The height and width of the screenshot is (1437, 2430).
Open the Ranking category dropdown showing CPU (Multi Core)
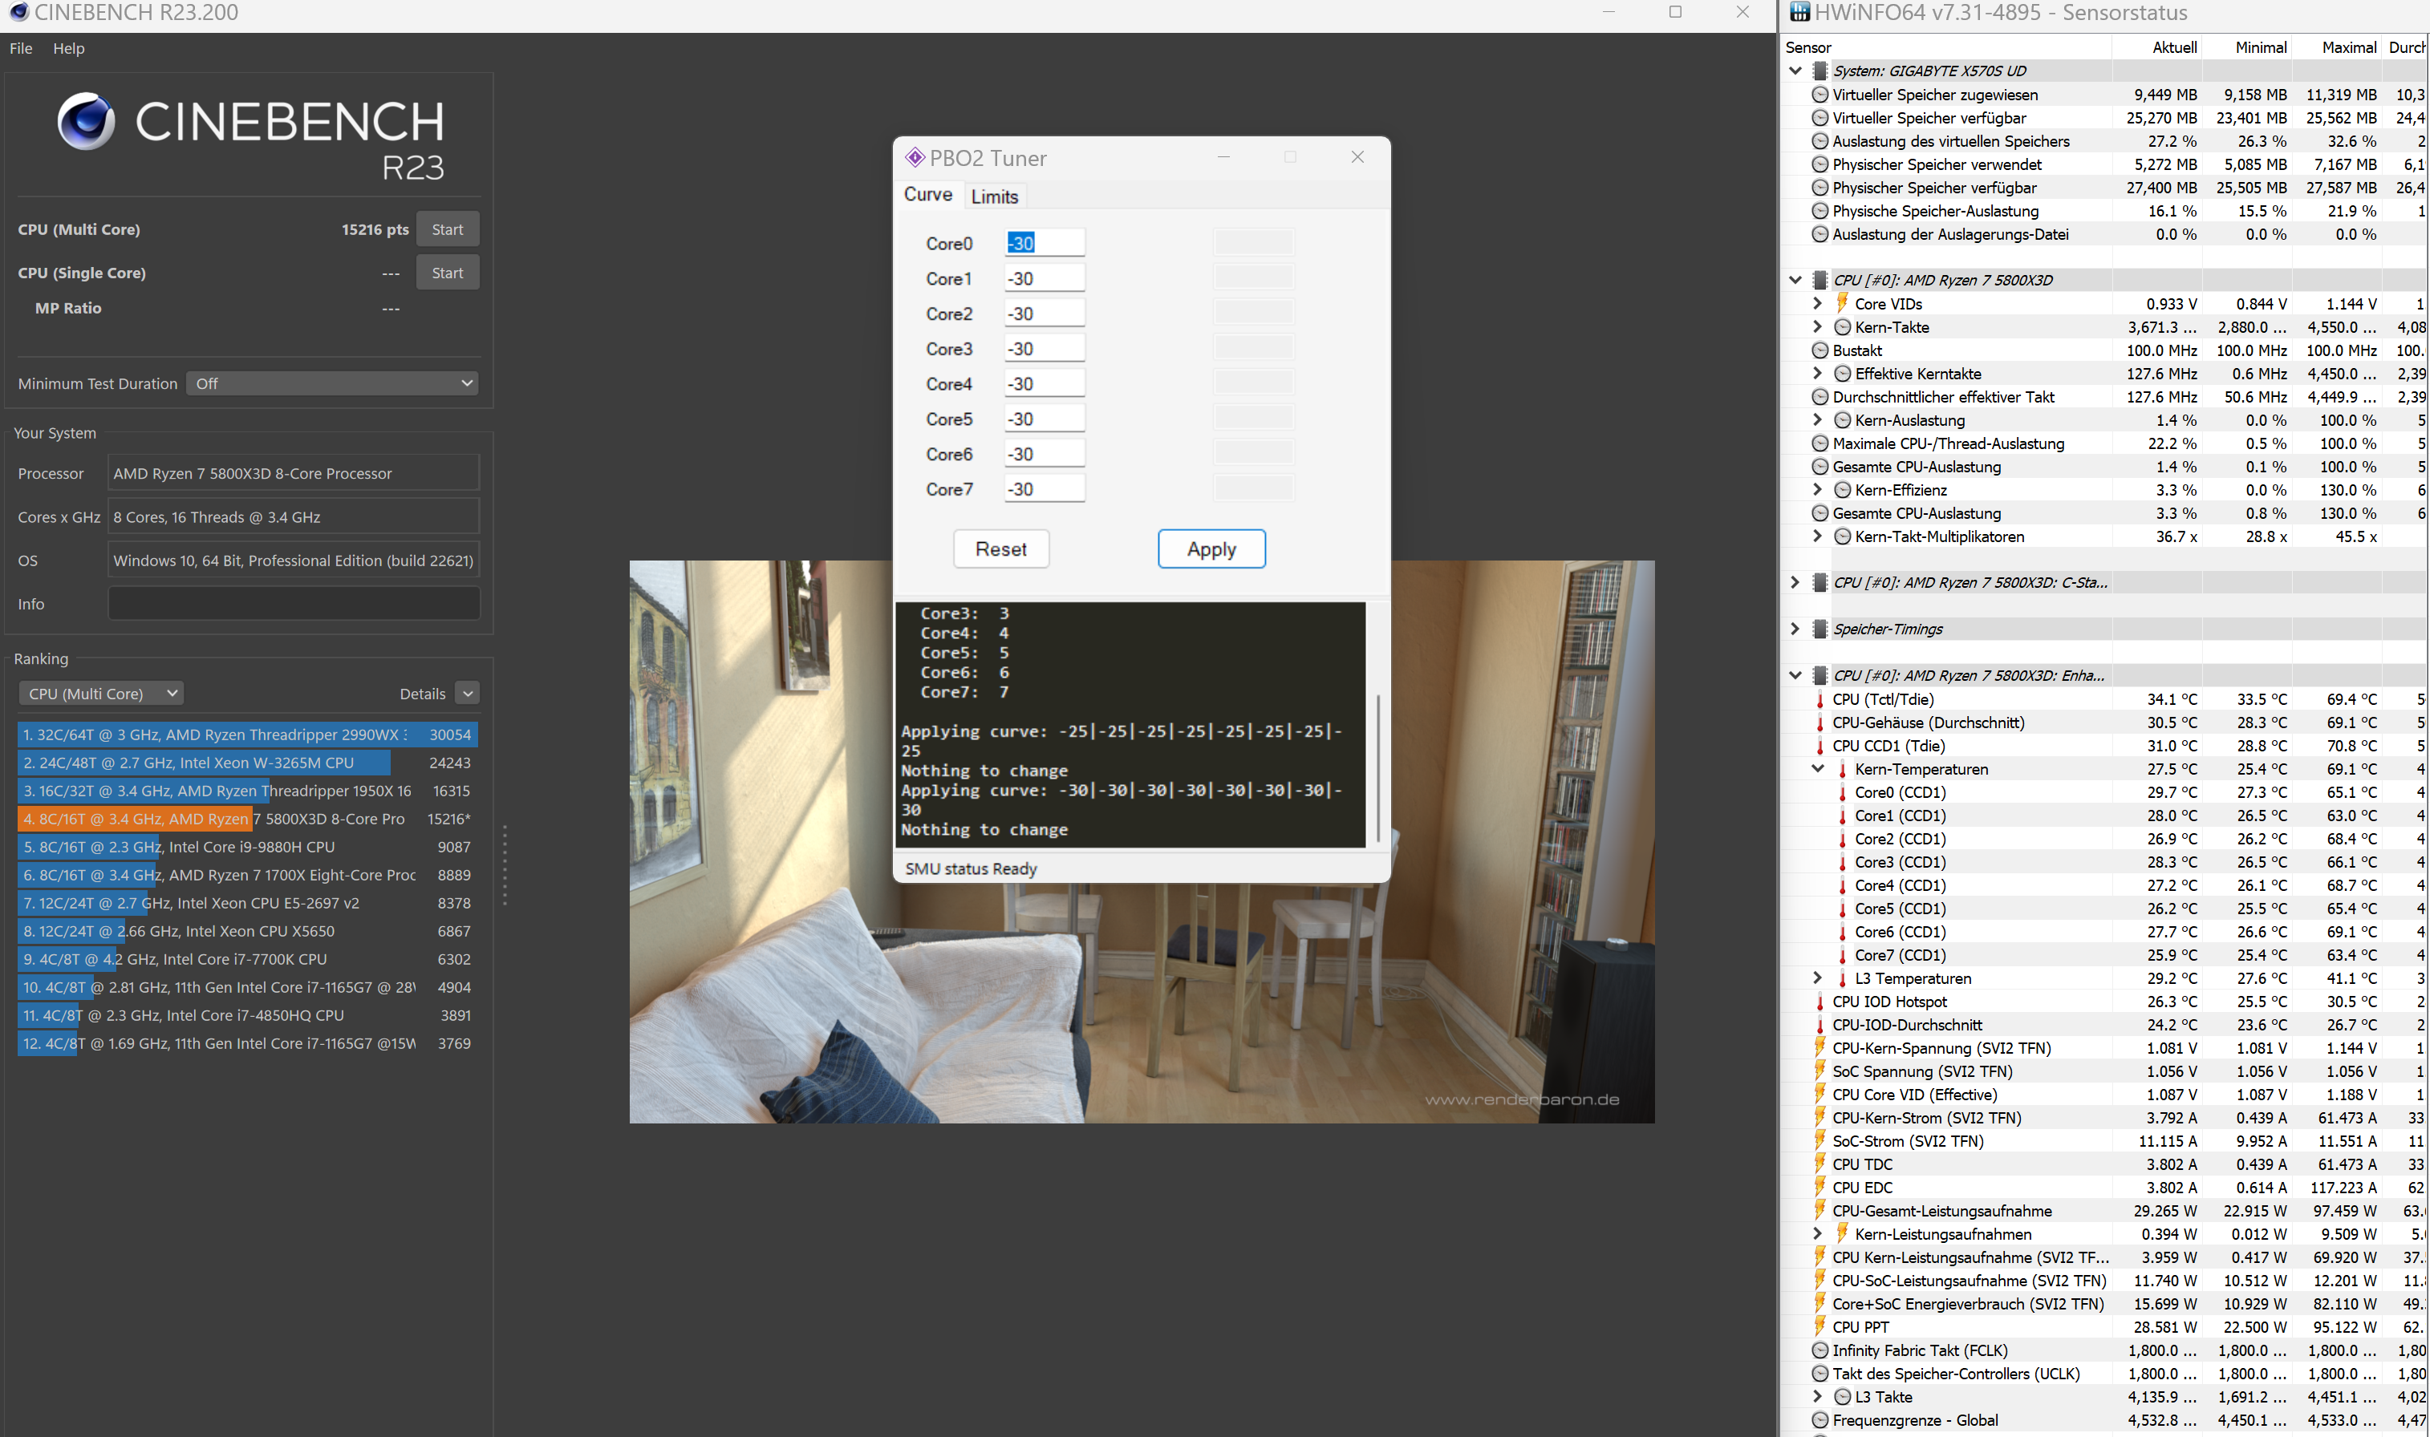pyautogui.click(x=99, y=694)
